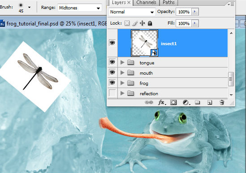Click the dragonfly image on canvas
This screenshot has height=173, width=246.
(x=38, y=72)
